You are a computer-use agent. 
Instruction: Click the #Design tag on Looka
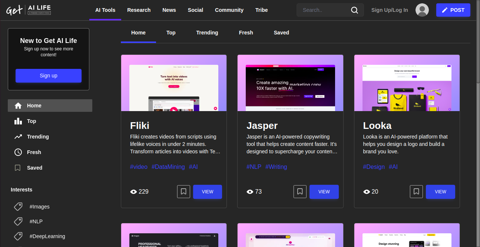click(x=374, y=167)
